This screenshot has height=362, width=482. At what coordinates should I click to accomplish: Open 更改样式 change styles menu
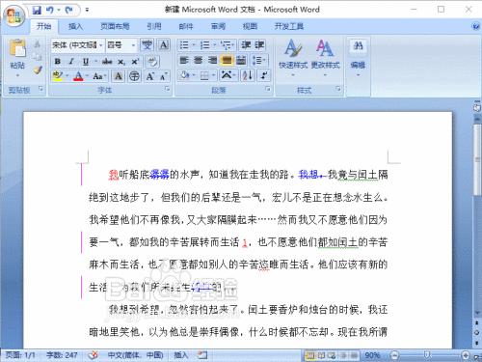tap(325, 58)
